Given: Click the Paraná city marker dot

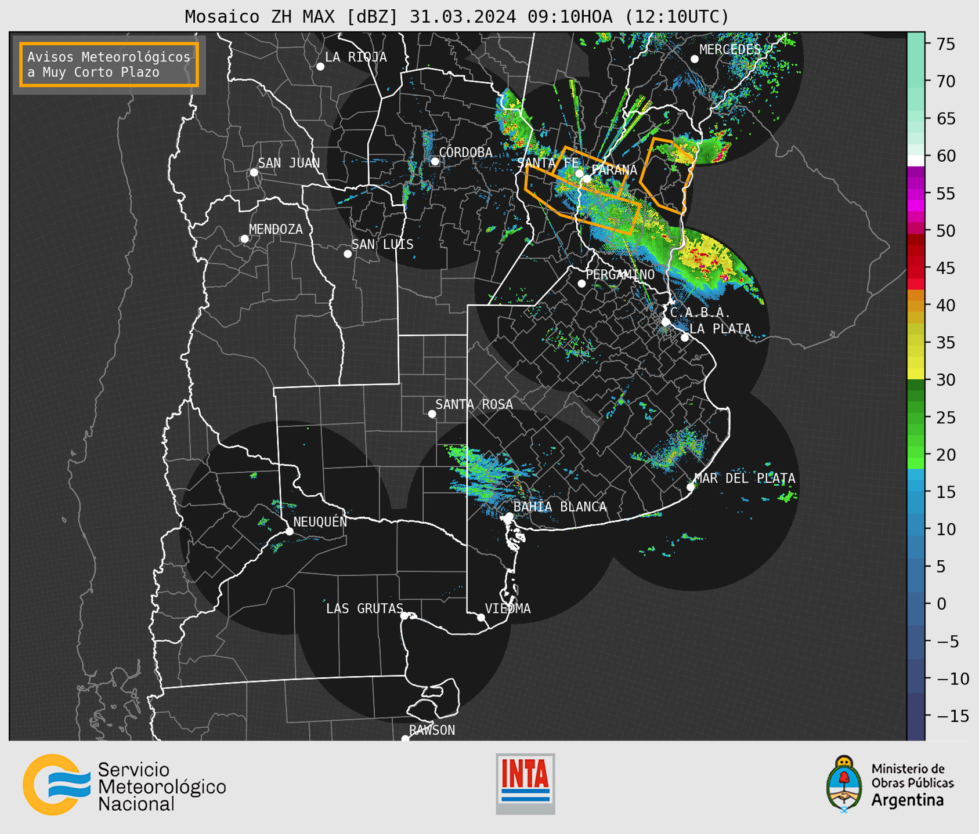Looking at the screenshot, I should tap(587, 179).
